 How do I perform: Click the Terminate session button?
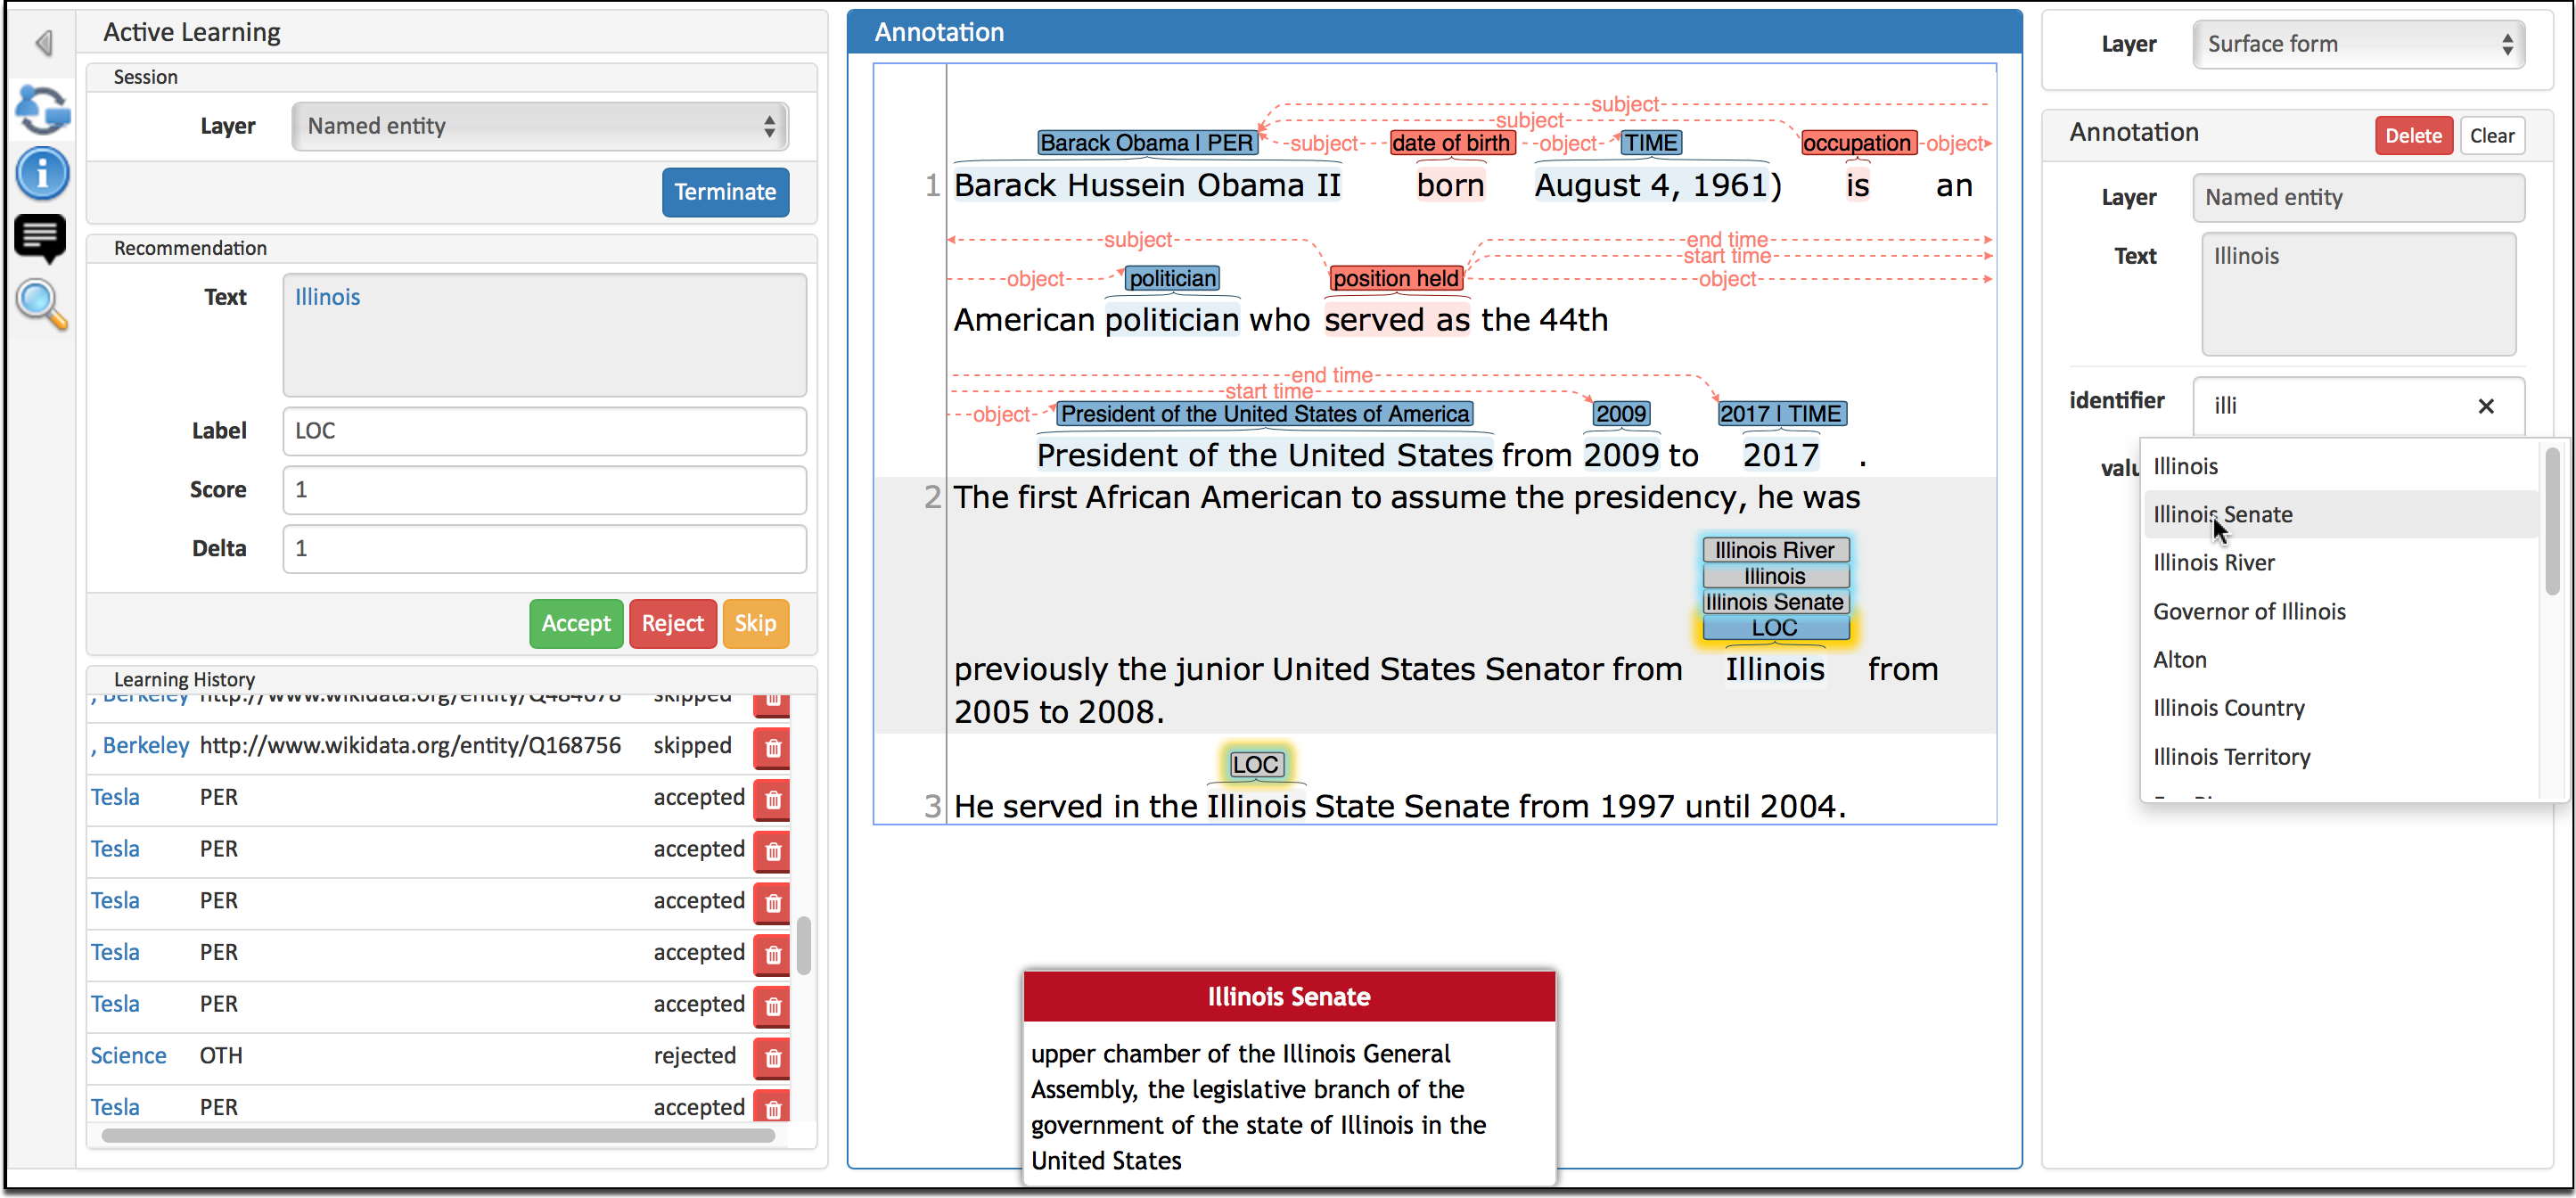click(723, 191)
